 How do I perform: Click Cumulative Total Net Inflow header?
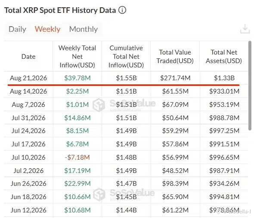[126, 57]
